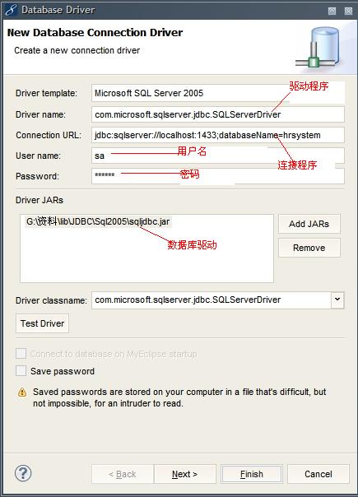Select sqljdbc.jar entry in Driver JARs list
The image size is (358, 497).
98,221
